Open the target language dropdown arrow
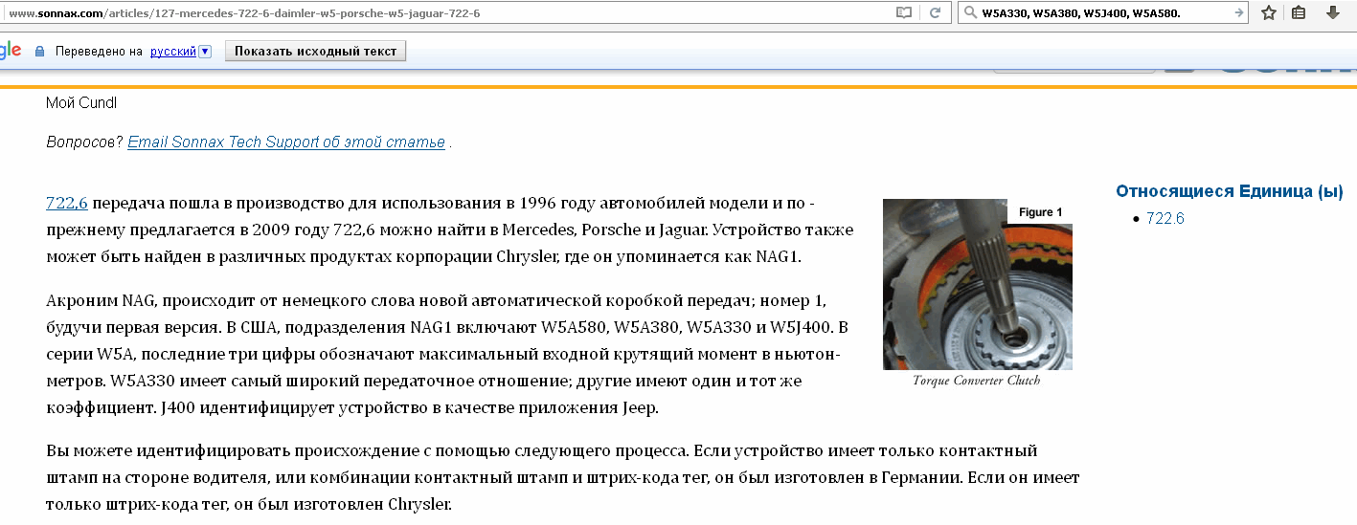 (x=205, y=52)
